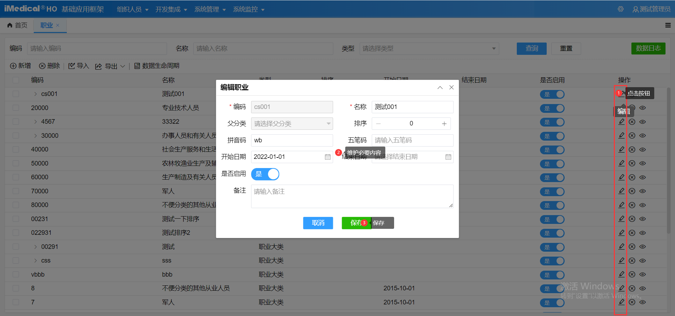
Task: Expand the 30000 tree row
Action: pos(36,136)
